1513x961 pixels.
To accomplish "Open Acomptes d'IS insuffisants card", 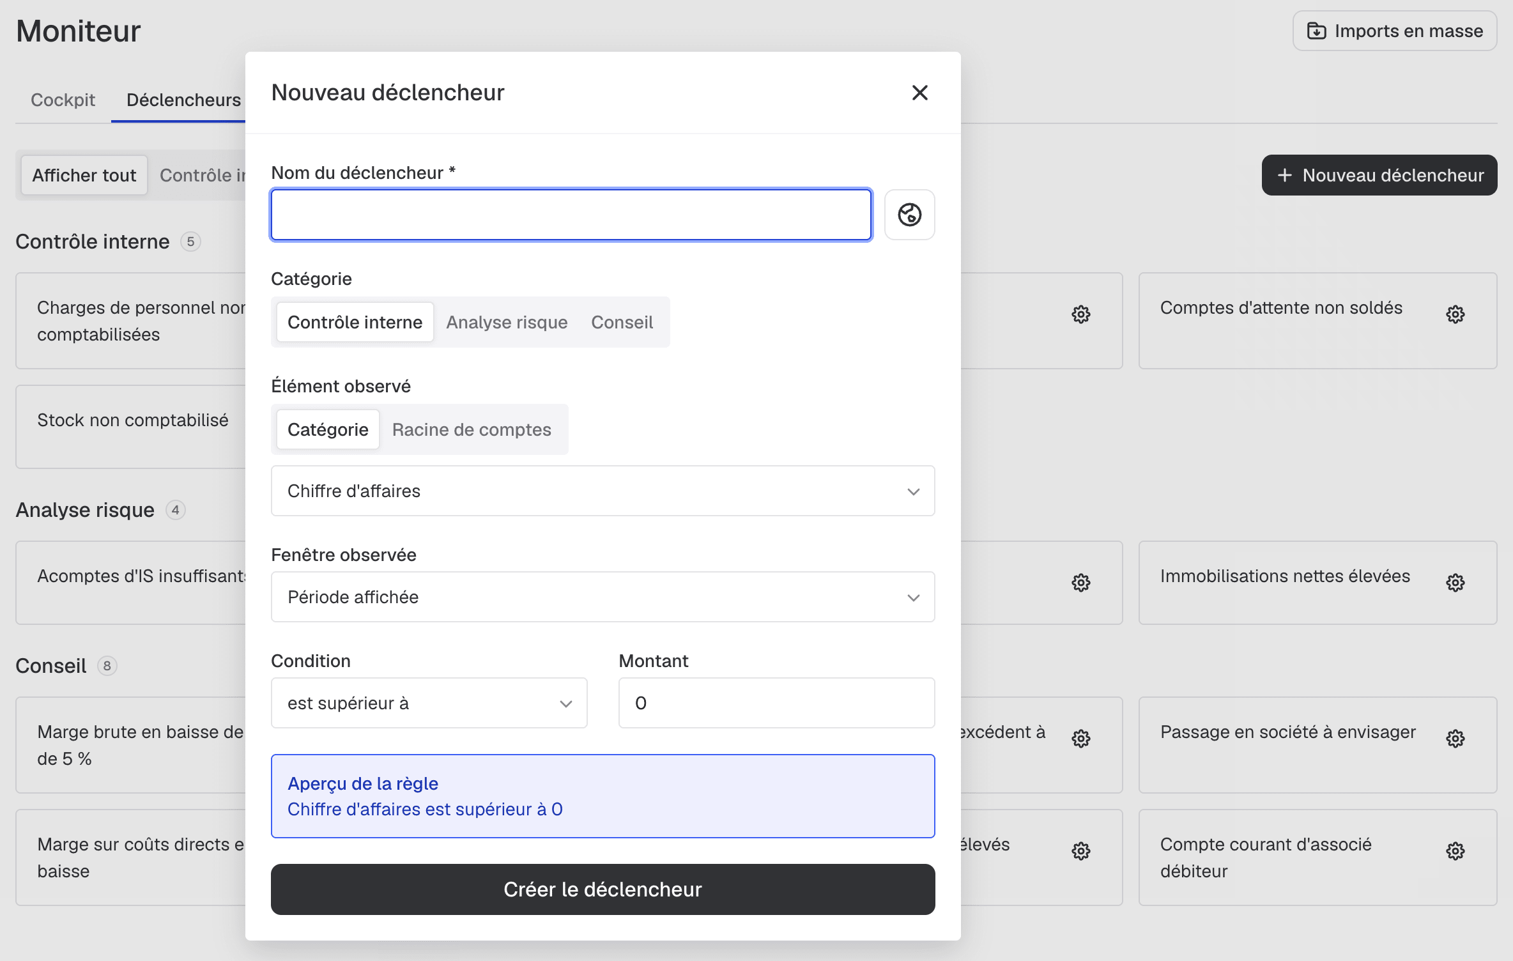I will click(131, 583).
